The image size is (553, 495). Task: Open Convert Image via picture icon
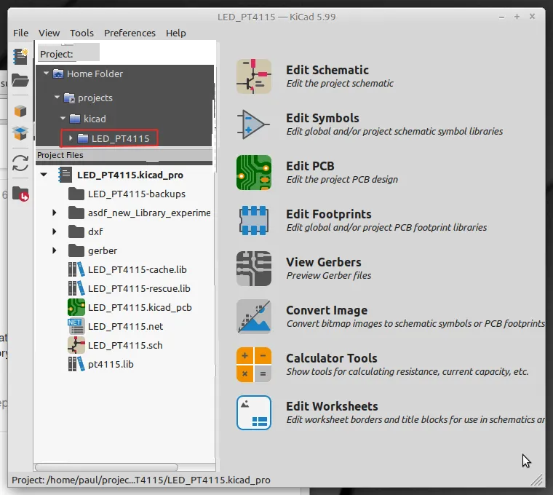pyautogui.click(x=253, y=317)
